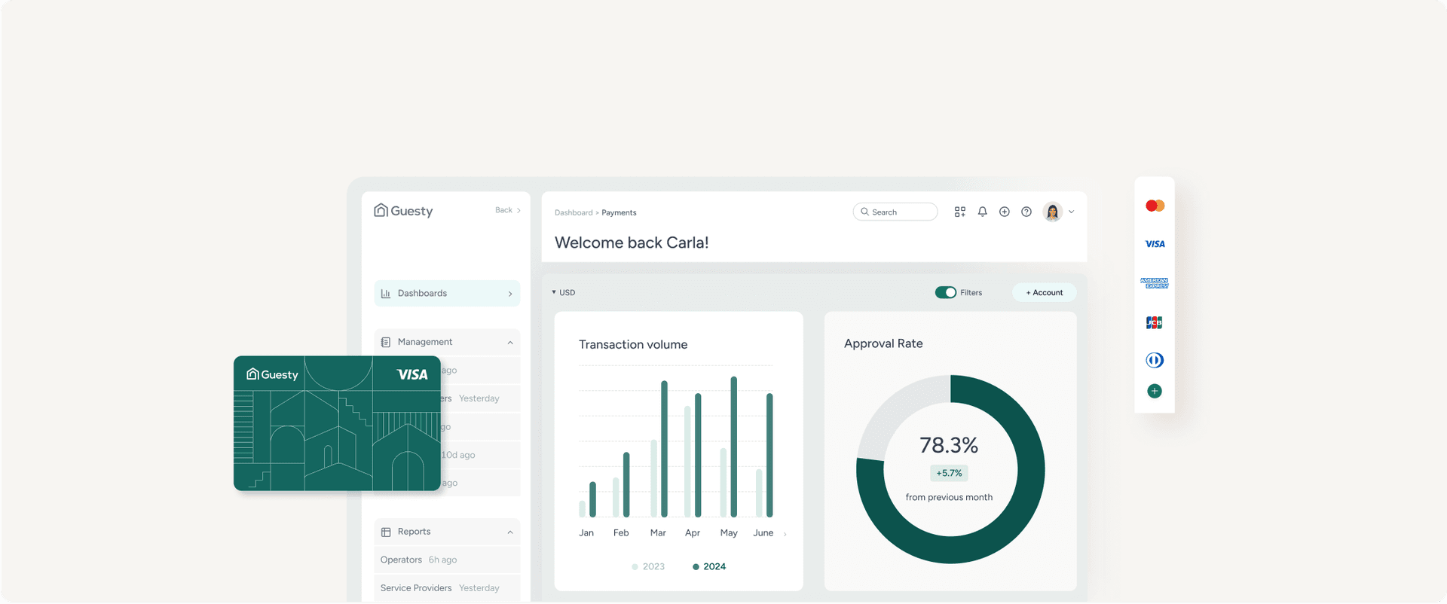Select the Diners Club card icon

point(1155,360)
